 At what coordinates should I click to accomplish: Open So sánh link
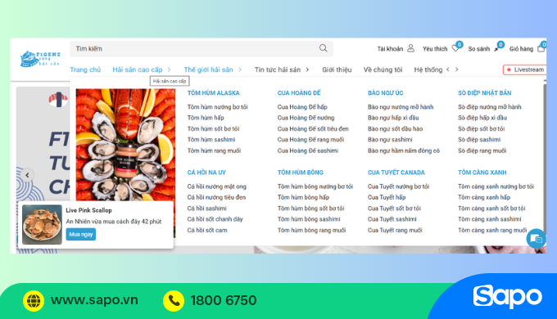(x=479, y=48)
